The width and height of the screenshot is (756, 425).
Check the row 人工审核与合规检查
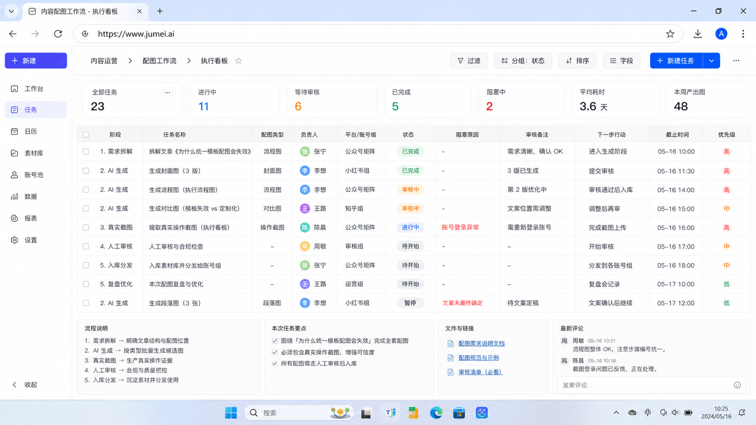[86, 247]
